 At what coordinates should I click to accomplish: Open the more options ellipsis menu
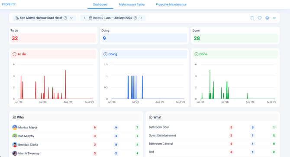274,18
